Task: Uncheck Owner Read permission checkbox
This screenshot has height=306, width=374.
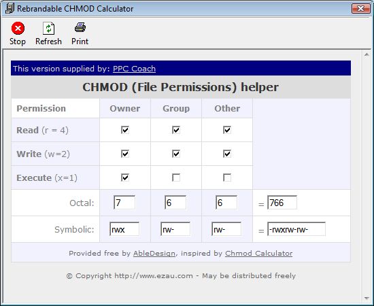Action: coord(125,130)
